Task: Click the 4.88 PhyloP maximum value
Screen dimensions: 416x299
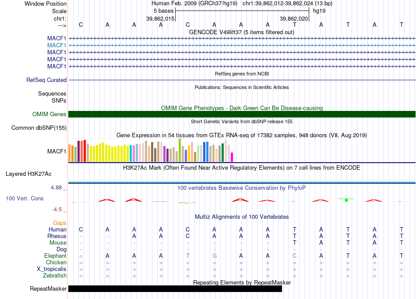Action: [x=56, y=188]
